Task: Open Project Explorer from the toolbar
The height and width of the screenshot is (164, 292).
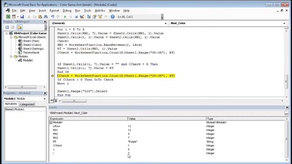Action: (x=89, y=17)
